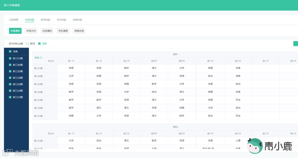
Task: Select Monday 初三(3)班 第七节 历史 cell
Action: click(x=238, y=100)
